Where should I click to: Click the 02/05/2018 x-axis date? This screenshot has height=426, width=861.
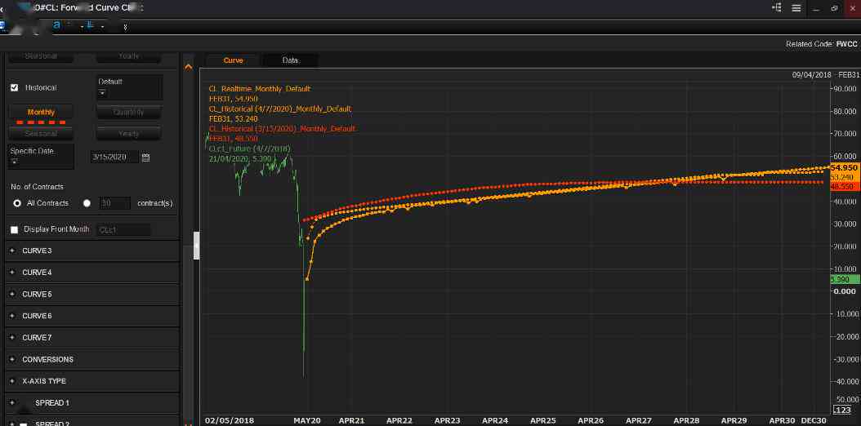click(230, 420)
